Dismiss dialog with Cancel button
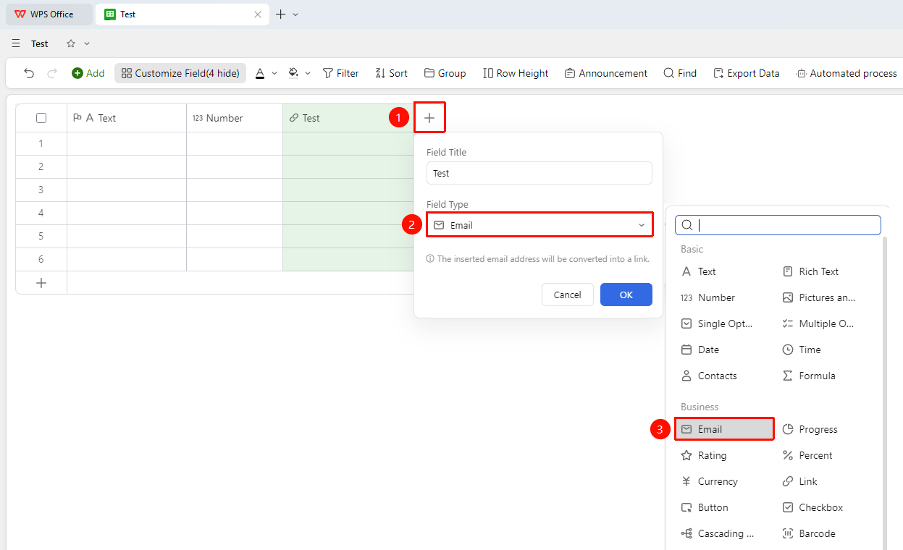Screen dimensions: 903x550 (568, 295)
